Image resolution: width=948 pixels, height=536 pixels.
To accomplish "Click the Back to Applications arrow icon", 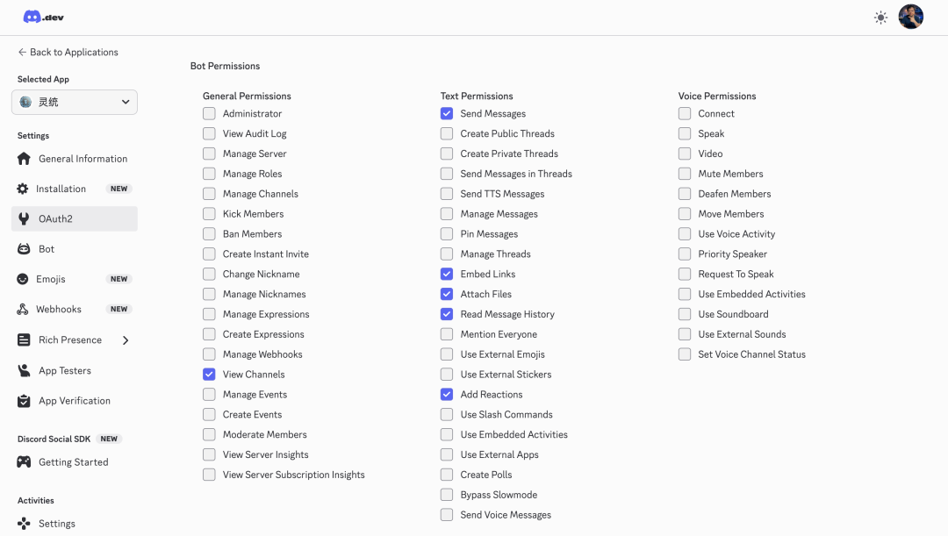I will click(x=22, y=52).
